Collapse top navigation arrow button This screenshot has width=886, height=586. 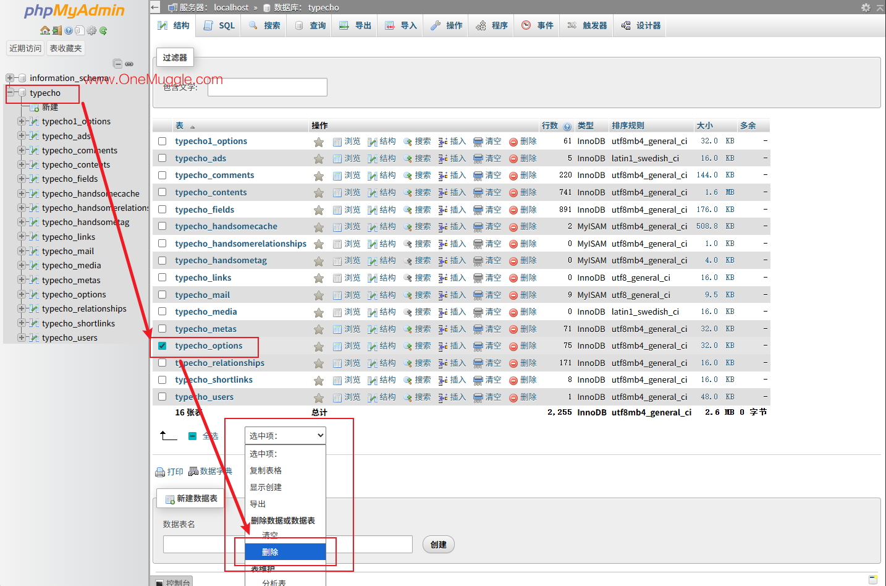(155, 7)
